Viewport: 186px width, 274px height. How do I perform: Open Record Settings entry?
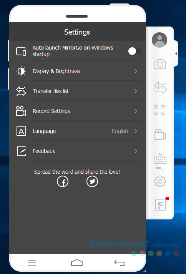click(78, 111)
